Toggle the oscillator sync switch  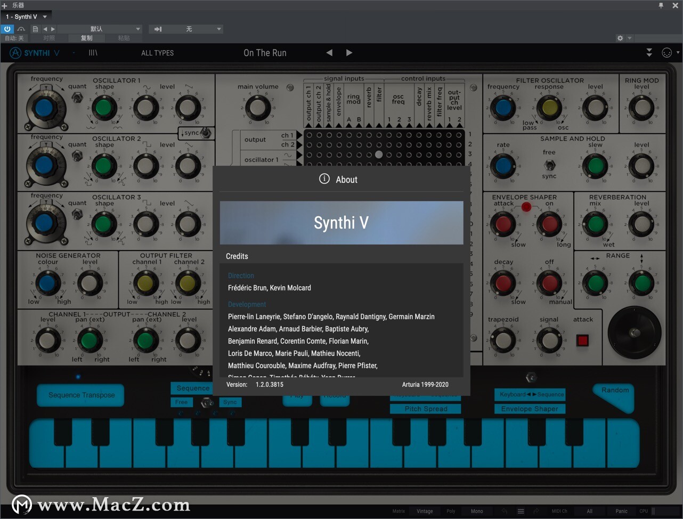point(206,133)
